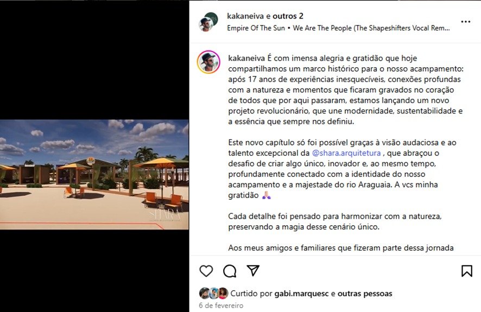Open the @shara.arquitetura mention

tap(346, 153)
